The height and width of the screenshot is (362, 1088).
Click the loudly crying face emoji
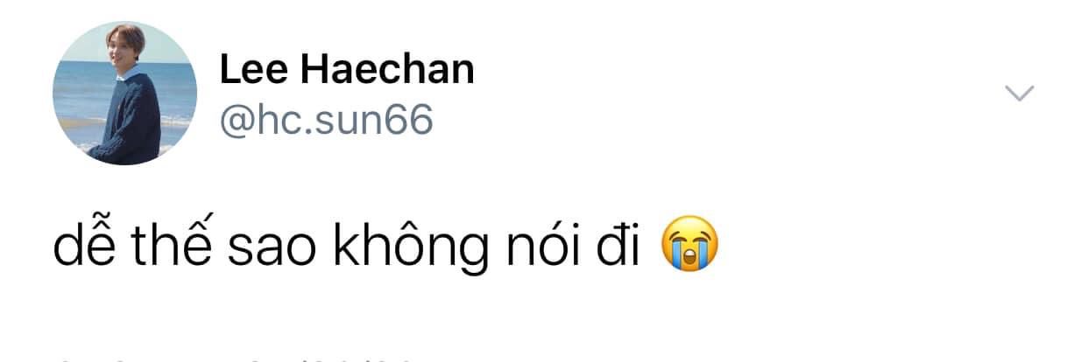coord(691,248)
